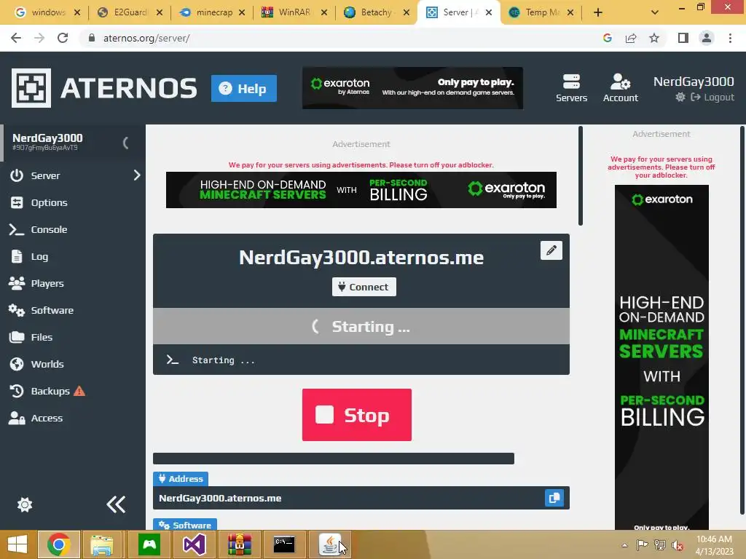This screenshot has width=746, height=559.
Task: Click NerdGay3000.aternos.me address text field
Action: click(x=361, y=498)
